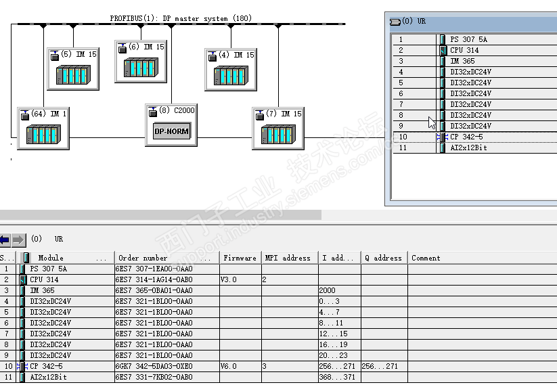
Task: Select rack slot 11 AI2x12Bit
Action: coord(474,148)
